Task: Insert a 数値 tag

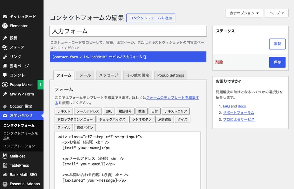Action: pyautogui.click(x=142, y=111)
